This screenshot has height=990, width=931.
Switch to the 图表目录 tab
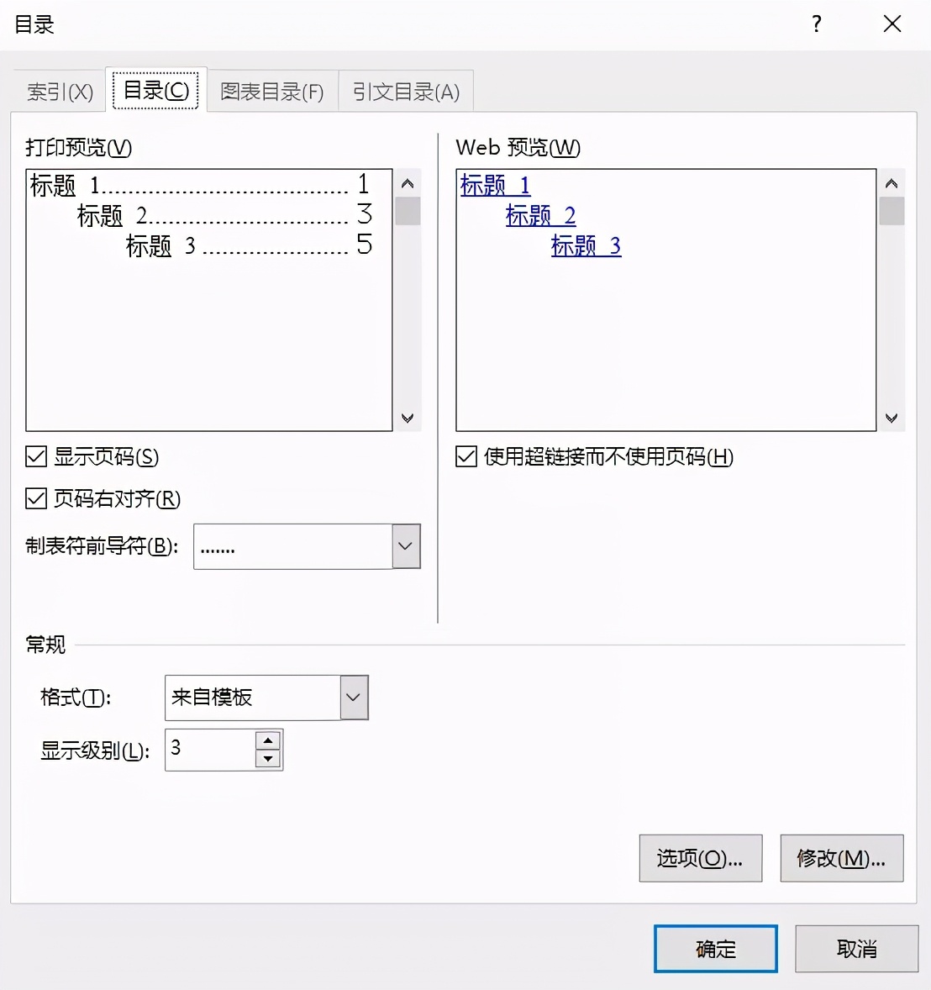coord(271,92)
